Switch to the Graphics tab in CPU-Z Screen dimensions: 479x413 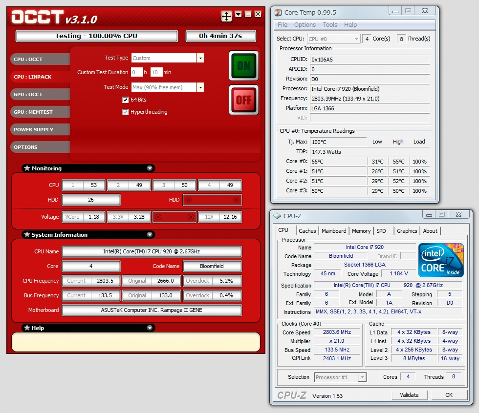(407, 231)
